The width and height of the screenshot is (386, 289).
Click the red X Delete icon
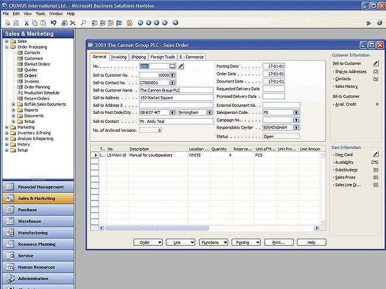pos(72,23)
